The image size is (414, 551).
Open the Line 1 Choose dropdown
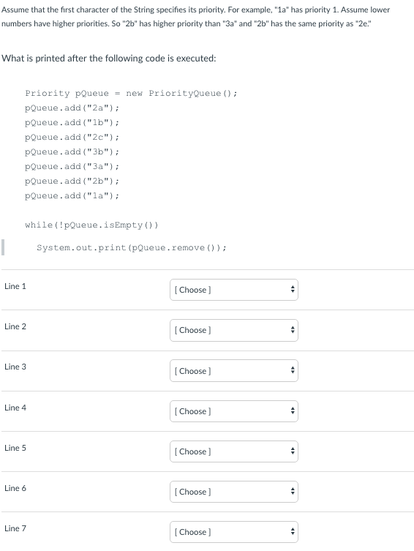234,290
